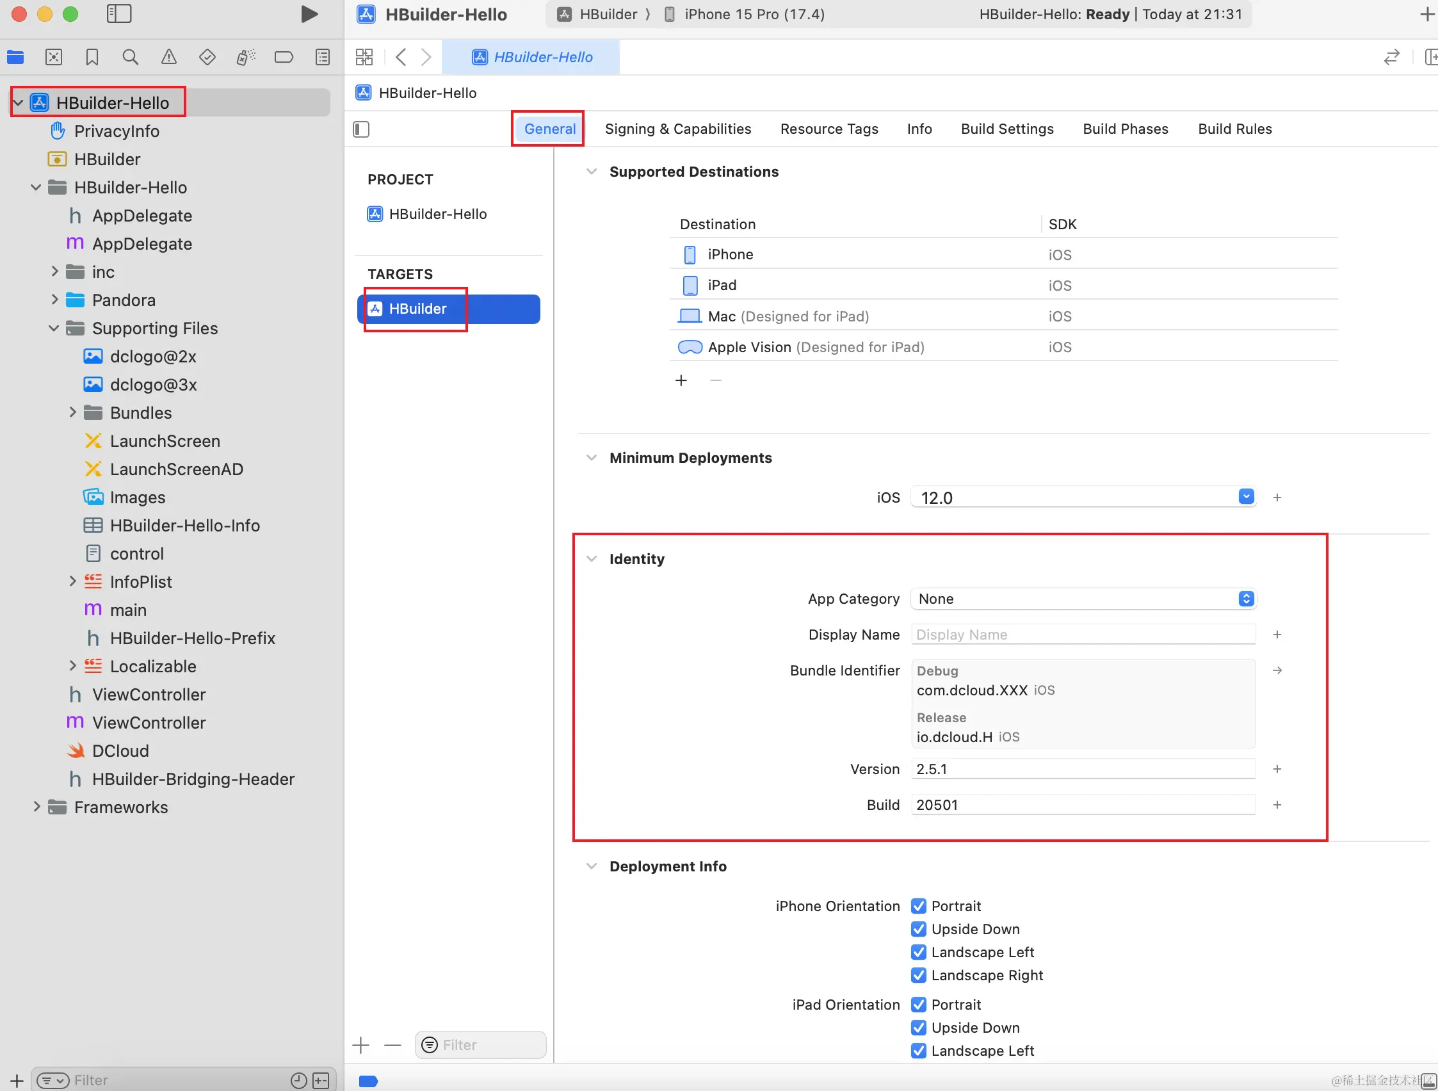The height and width of the screenshot is (1091, 1438).
Task: Open the Breakpoint navigator icon
Action: (x=284, y=57)
